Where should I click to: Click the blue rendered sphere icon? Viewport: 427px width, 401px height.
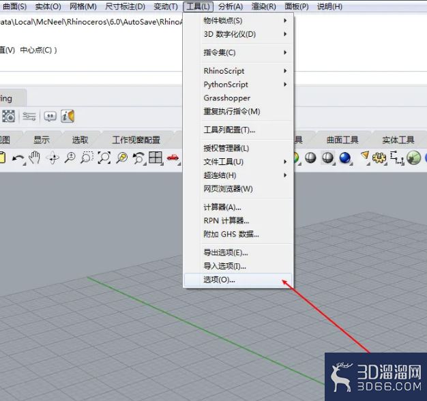point(345,158)
